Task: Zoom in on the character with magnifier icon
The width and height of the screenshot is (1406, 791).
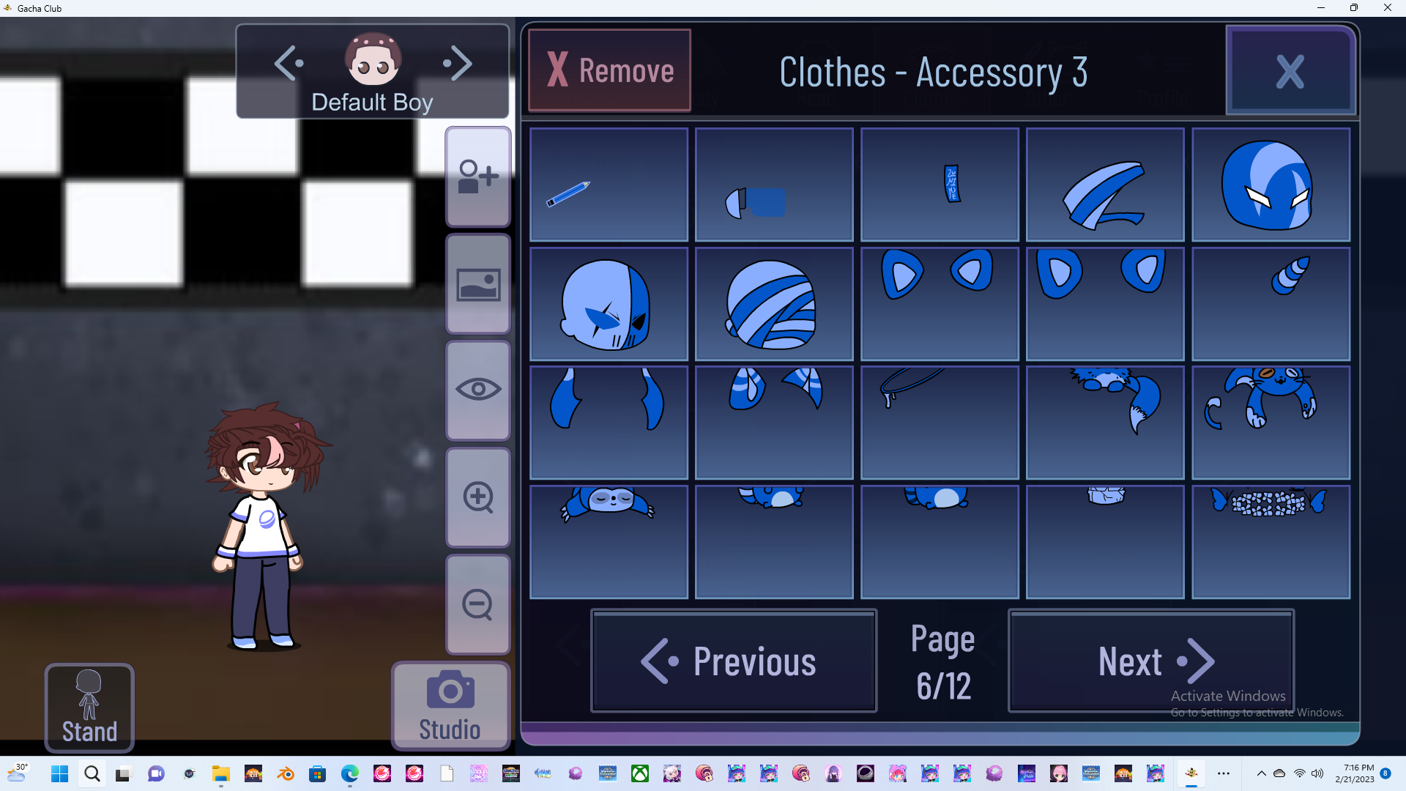Action: (x=477, y=497)
